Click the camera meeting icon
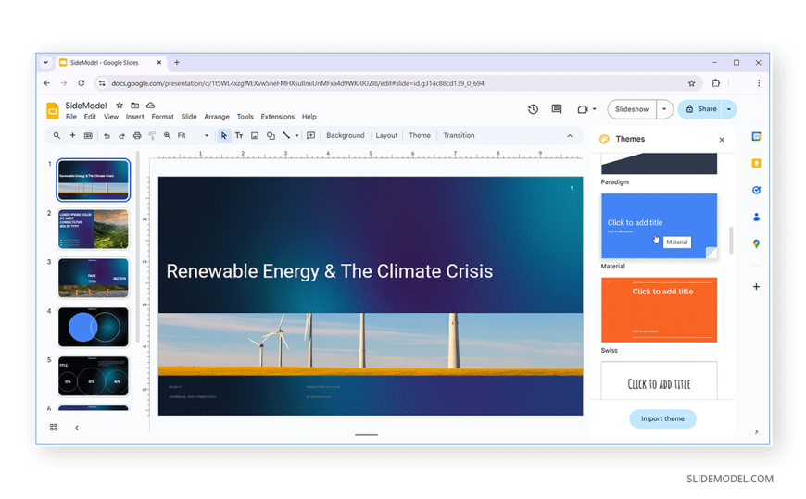Screen dimensions: 806x499 pos(582,109)
